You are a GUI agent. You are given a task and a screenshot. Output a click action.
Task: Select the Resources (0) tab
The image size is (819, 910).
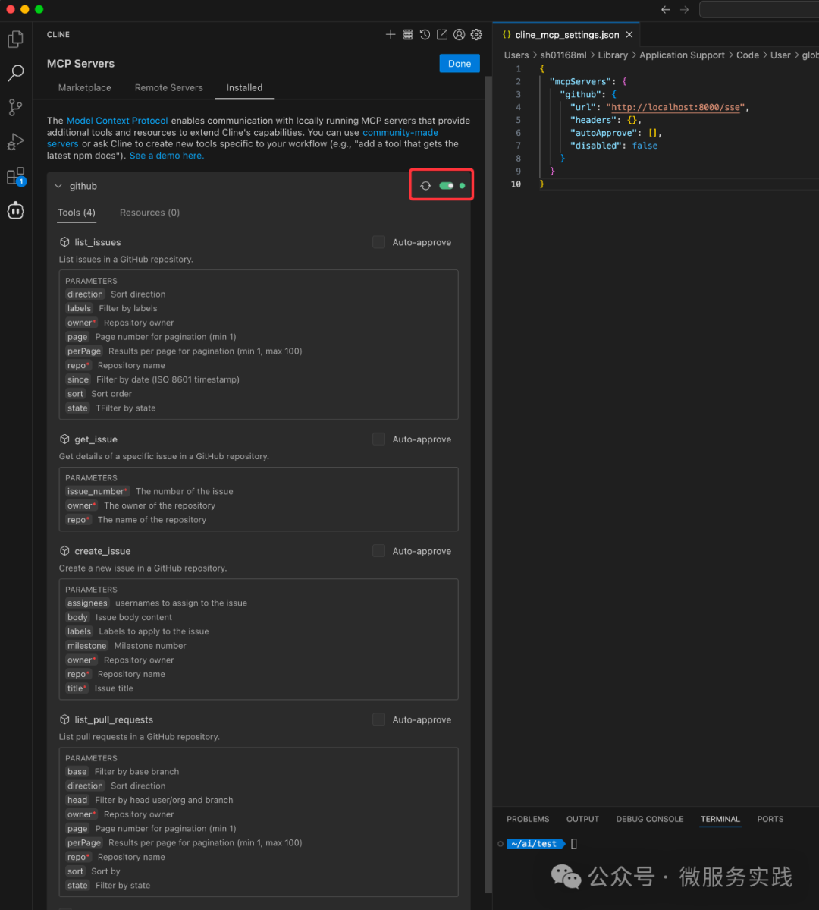tap(149, 213)
